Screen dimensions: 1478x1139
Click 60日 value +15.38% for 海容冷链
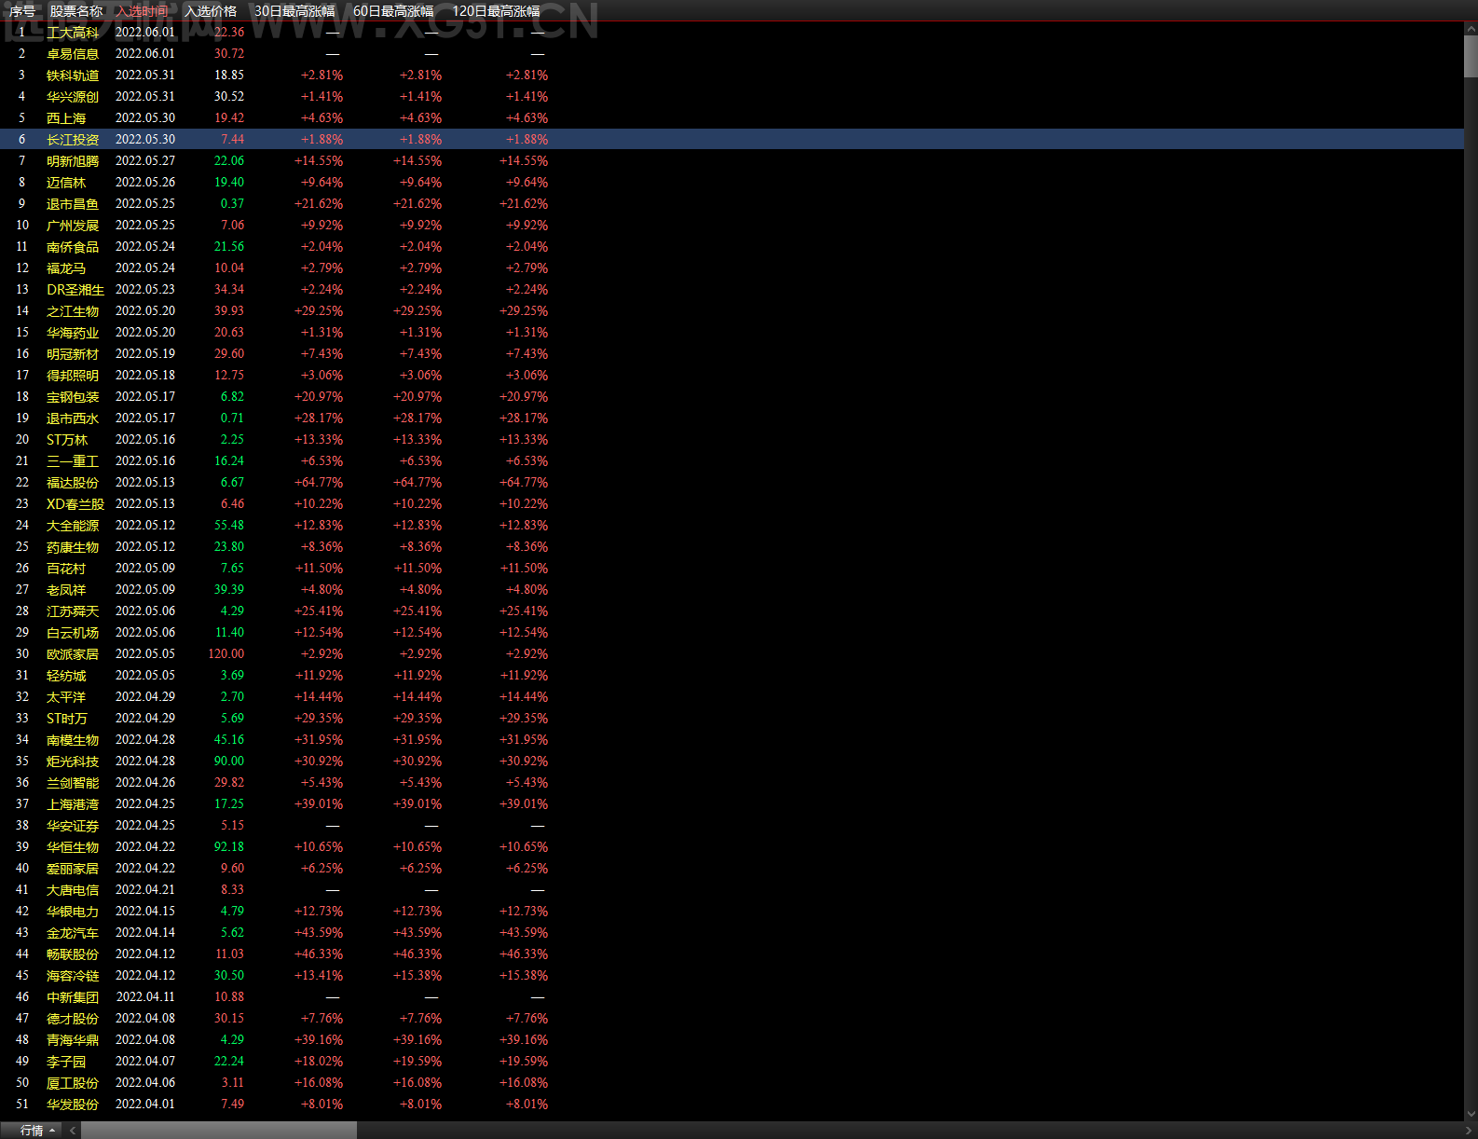pos(417,976)
